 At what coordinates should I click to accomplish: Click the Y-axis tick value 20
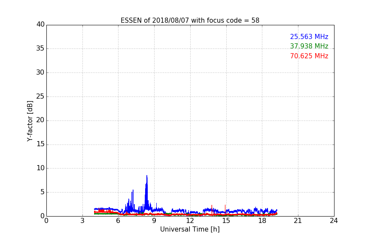[x=40, y=120]
